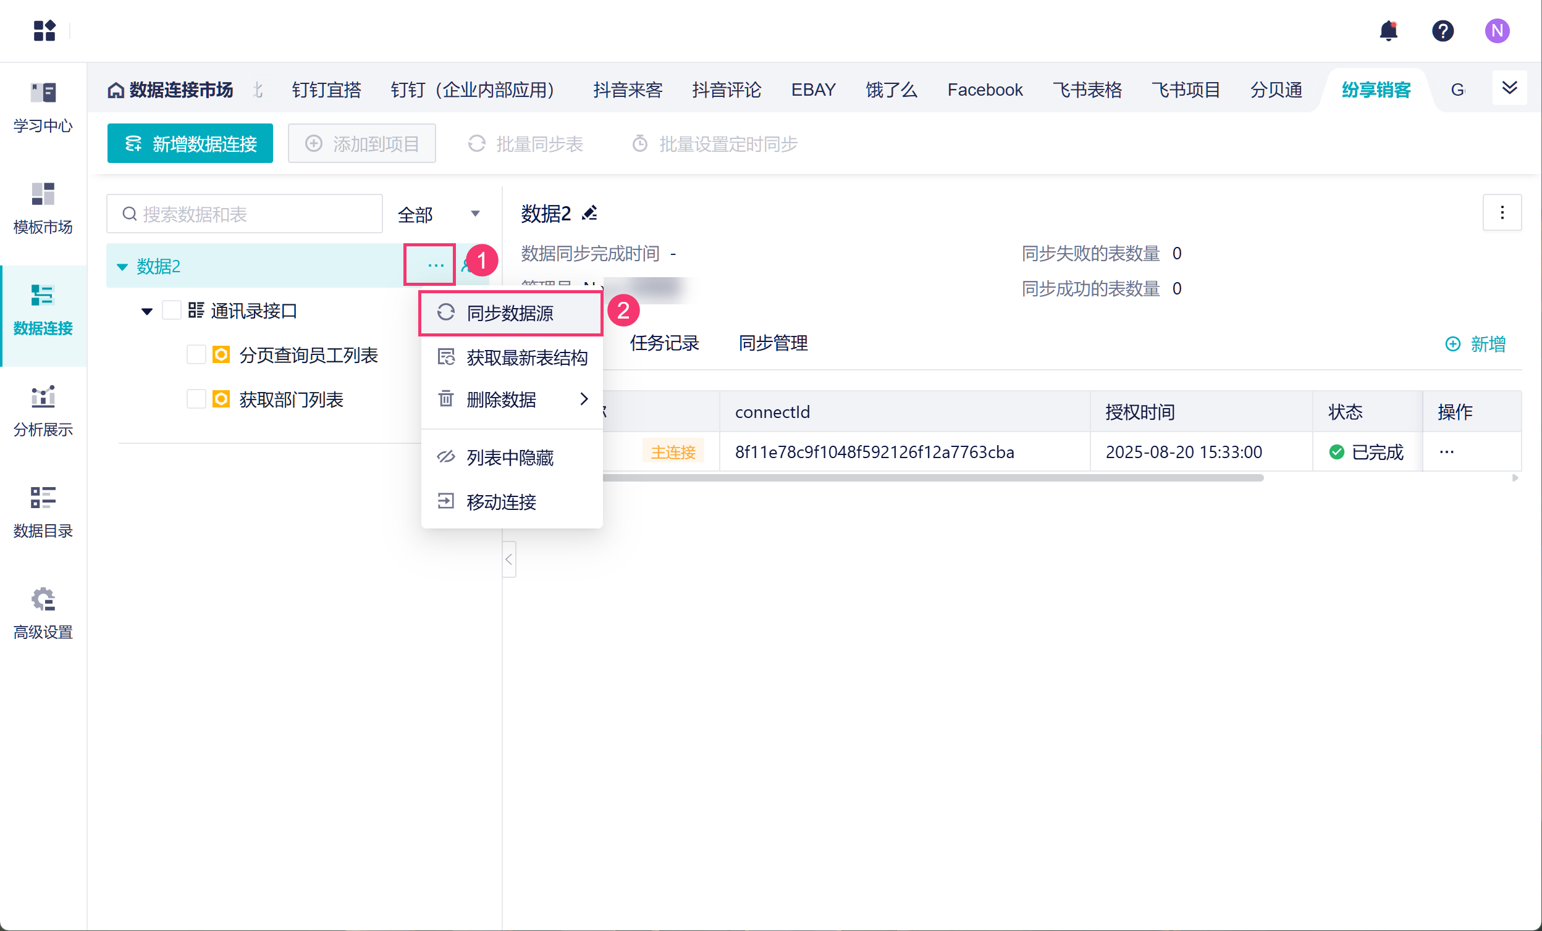The width and height of the screenshot is (1542, 931).
Task: Select 同步数据源 in the context menu
Action: pyautogui.click(x=510, y=312)
